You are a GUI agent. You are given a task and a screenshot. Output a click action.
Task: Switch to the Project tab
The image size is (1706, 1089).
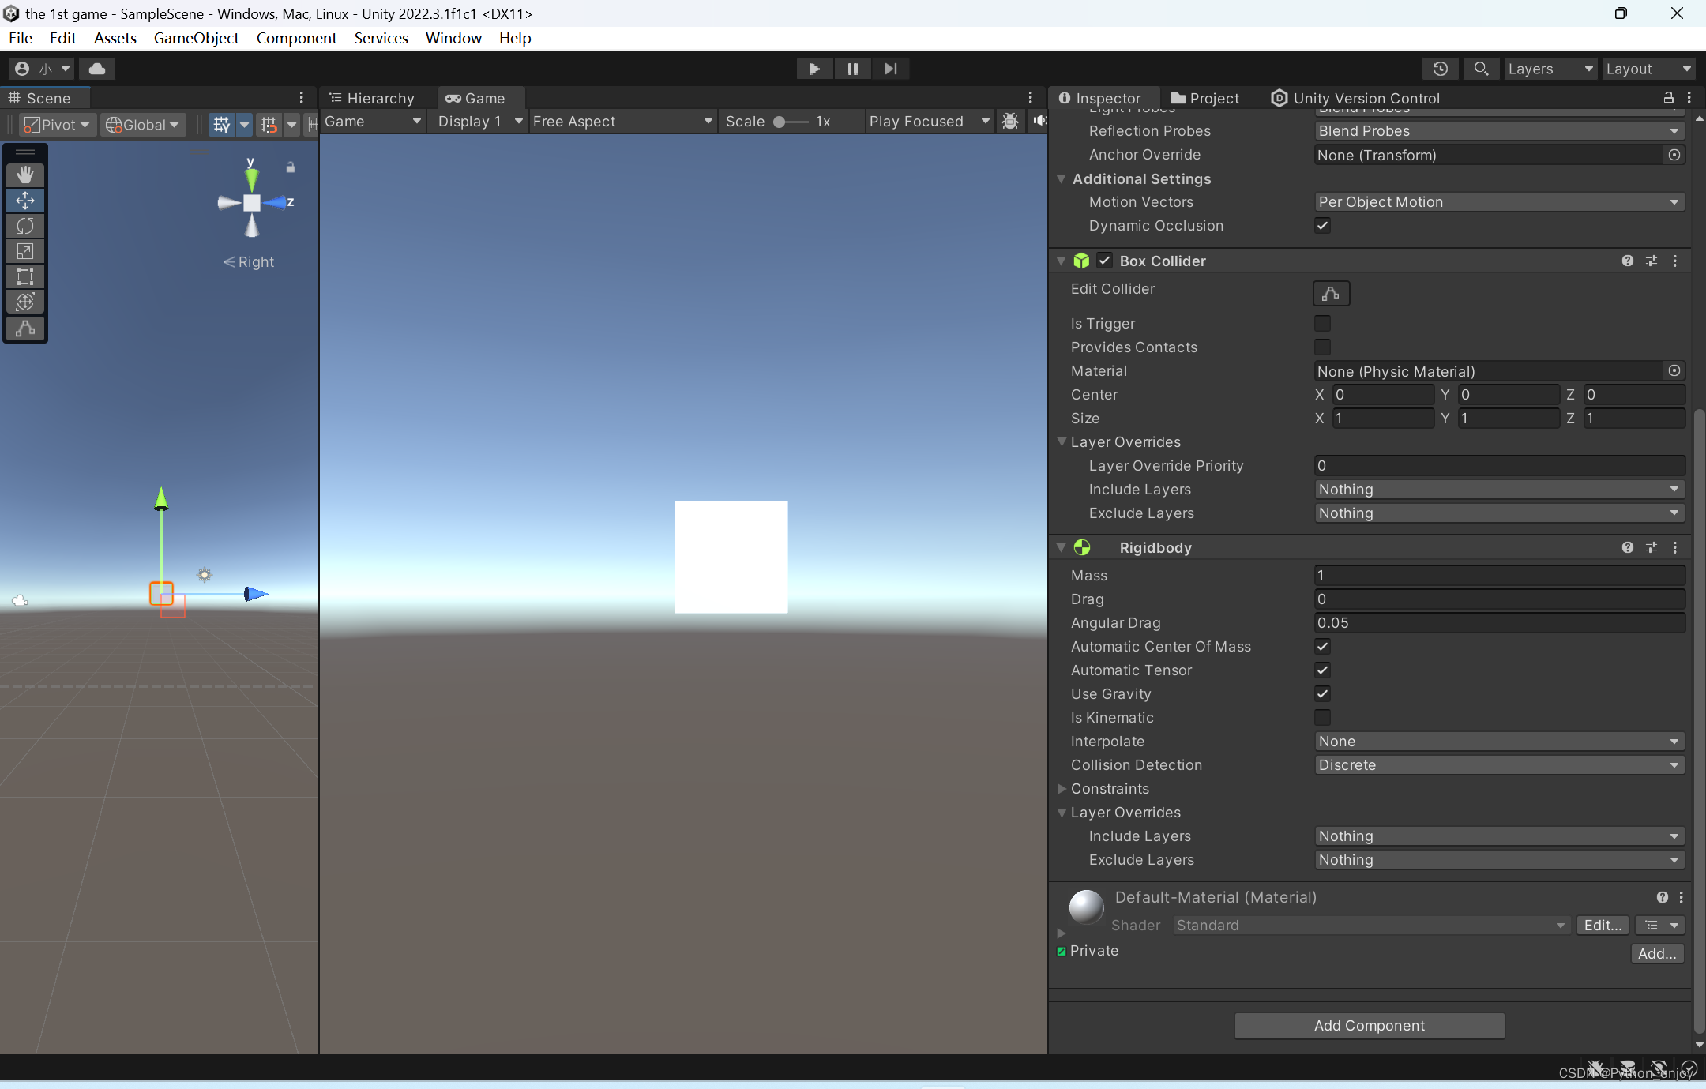coord(1205,98)
